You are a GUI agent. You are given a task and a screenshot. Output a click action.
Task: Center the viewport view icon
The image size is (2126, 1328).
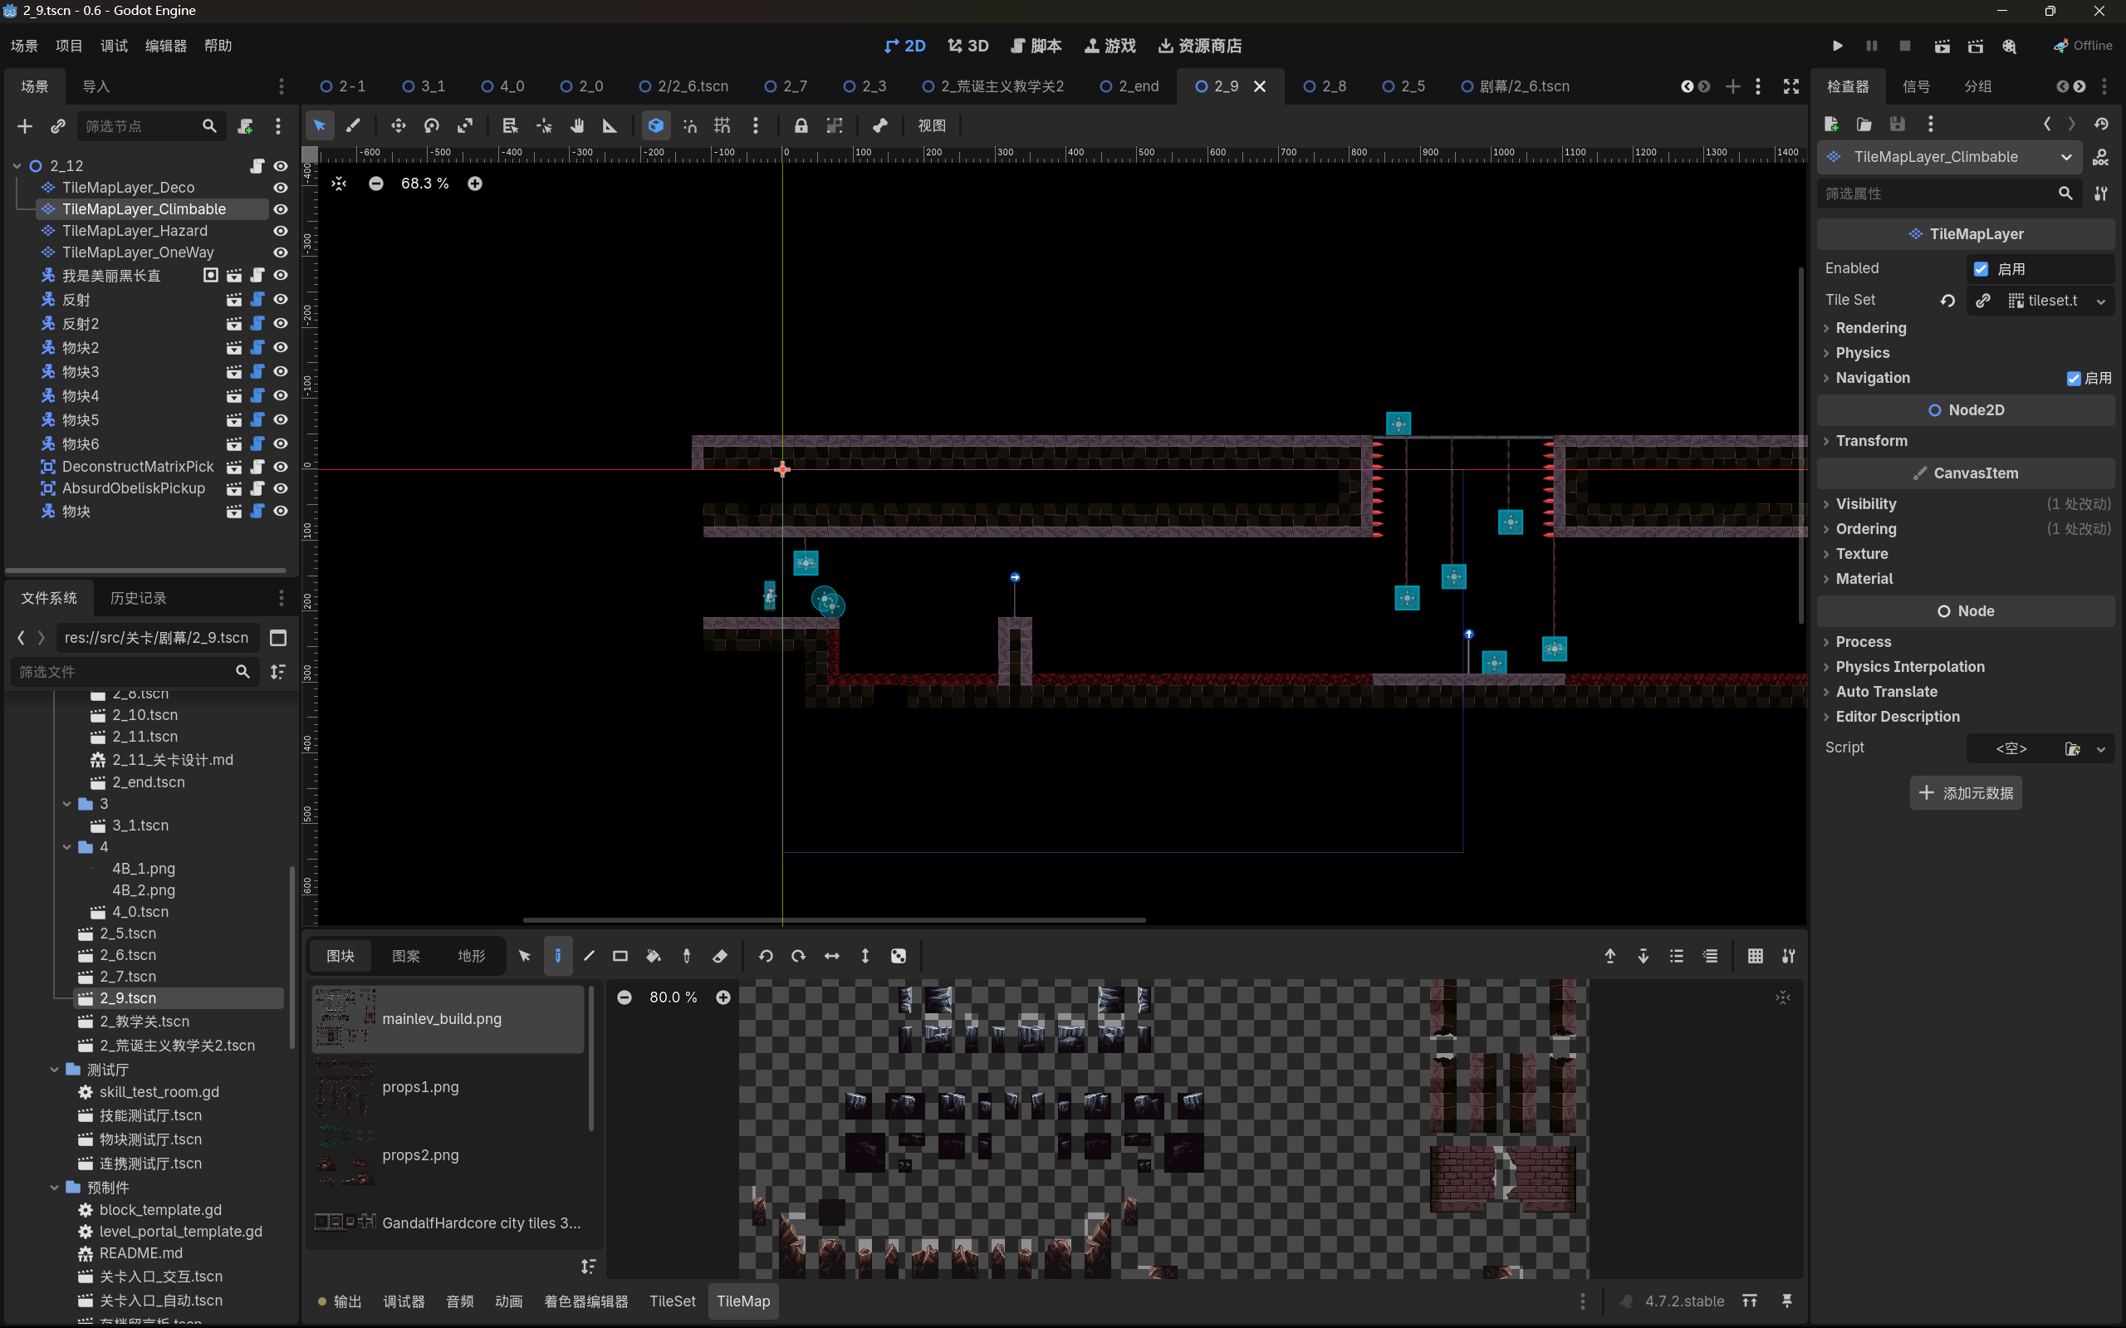coord(339,184)
